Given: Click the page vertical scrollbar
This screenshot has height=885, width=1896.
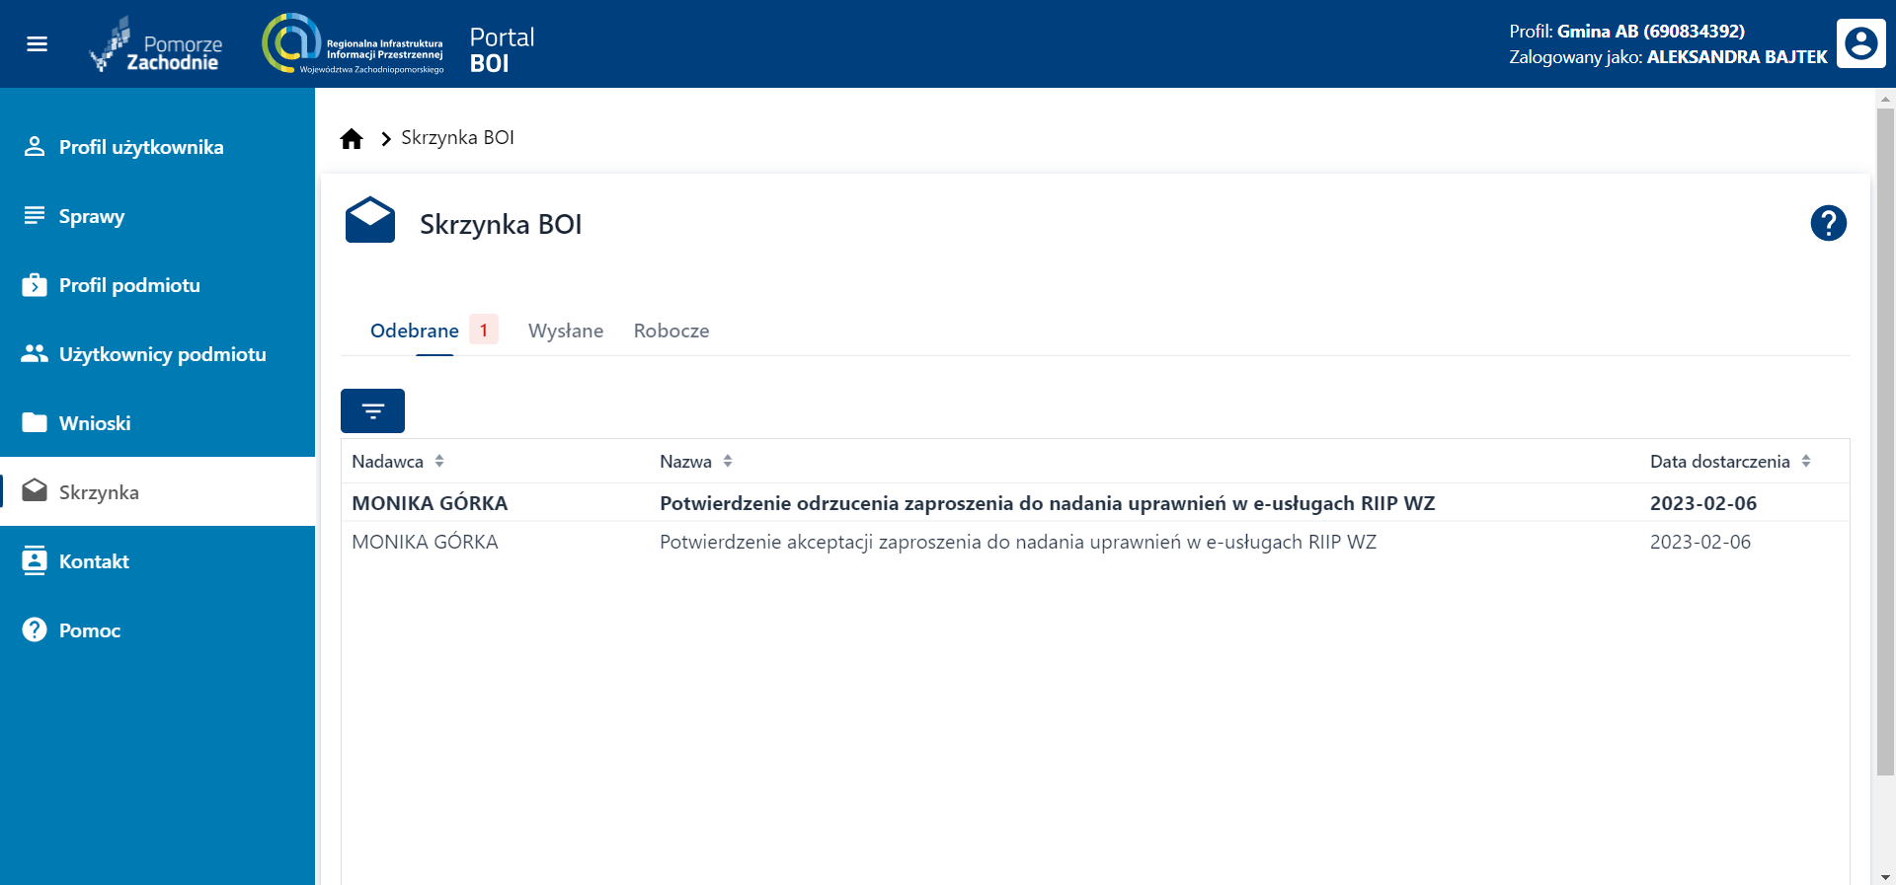Looking at the screenshot, I should (1885, 444).
